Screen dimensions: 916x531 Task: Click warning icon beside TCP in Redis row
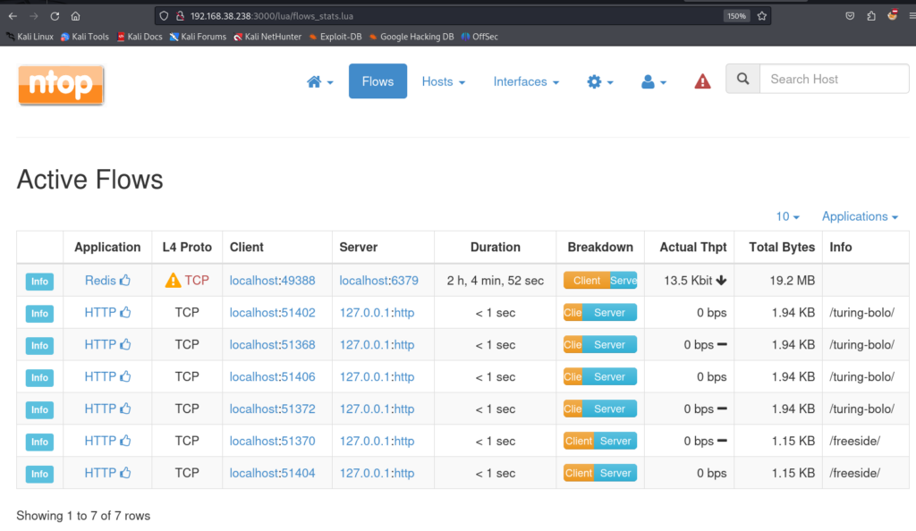coord(173,281)
